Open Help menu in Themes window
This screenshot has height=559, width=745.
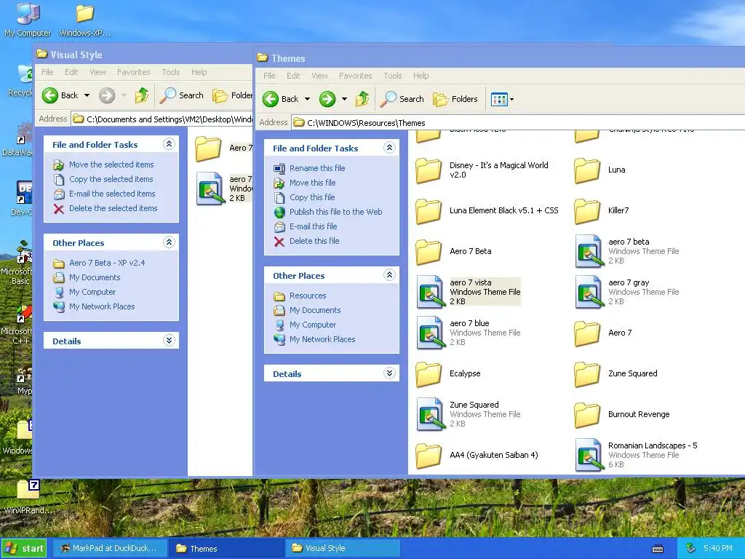click(x=421, y=76)
